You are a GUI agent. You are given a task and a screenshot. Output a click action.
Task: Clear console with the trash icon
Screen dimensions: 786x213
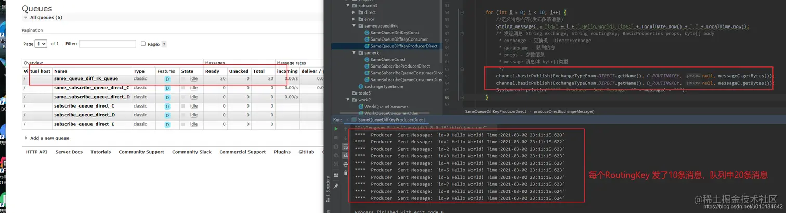click(x=346, y=173)
